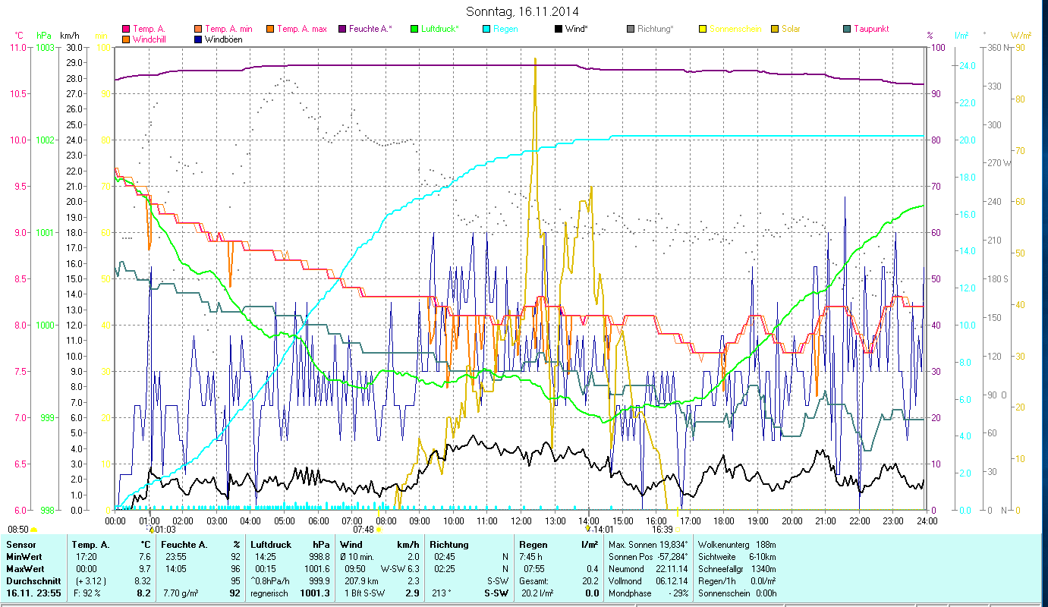Click the Regen column header in stats table

click(533, 545)
